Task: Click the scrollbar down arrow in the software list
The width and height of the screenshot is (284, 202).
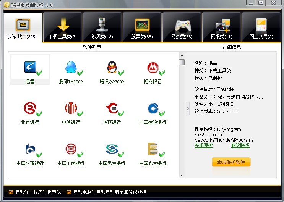Action: (x=182, y=175)
